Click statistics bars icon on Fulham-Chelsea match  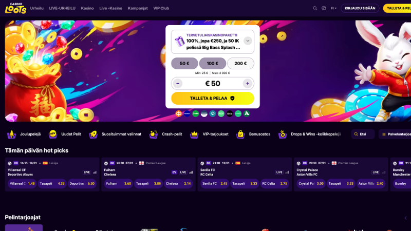(191, 172)
